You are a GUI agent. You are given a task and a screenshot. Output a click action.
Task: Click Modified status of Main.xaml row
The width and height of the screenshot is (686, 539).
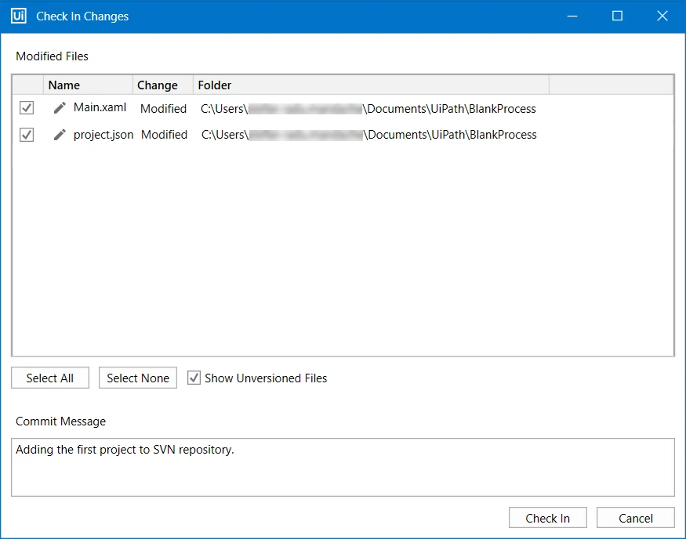163,108
